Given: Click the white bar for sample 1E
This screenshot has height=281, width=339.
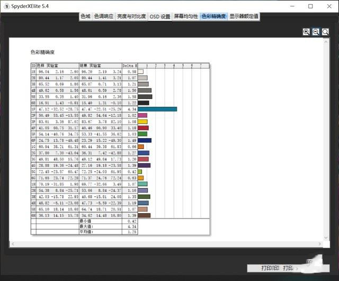Looking at the screenshot, I should pos(140,71).
